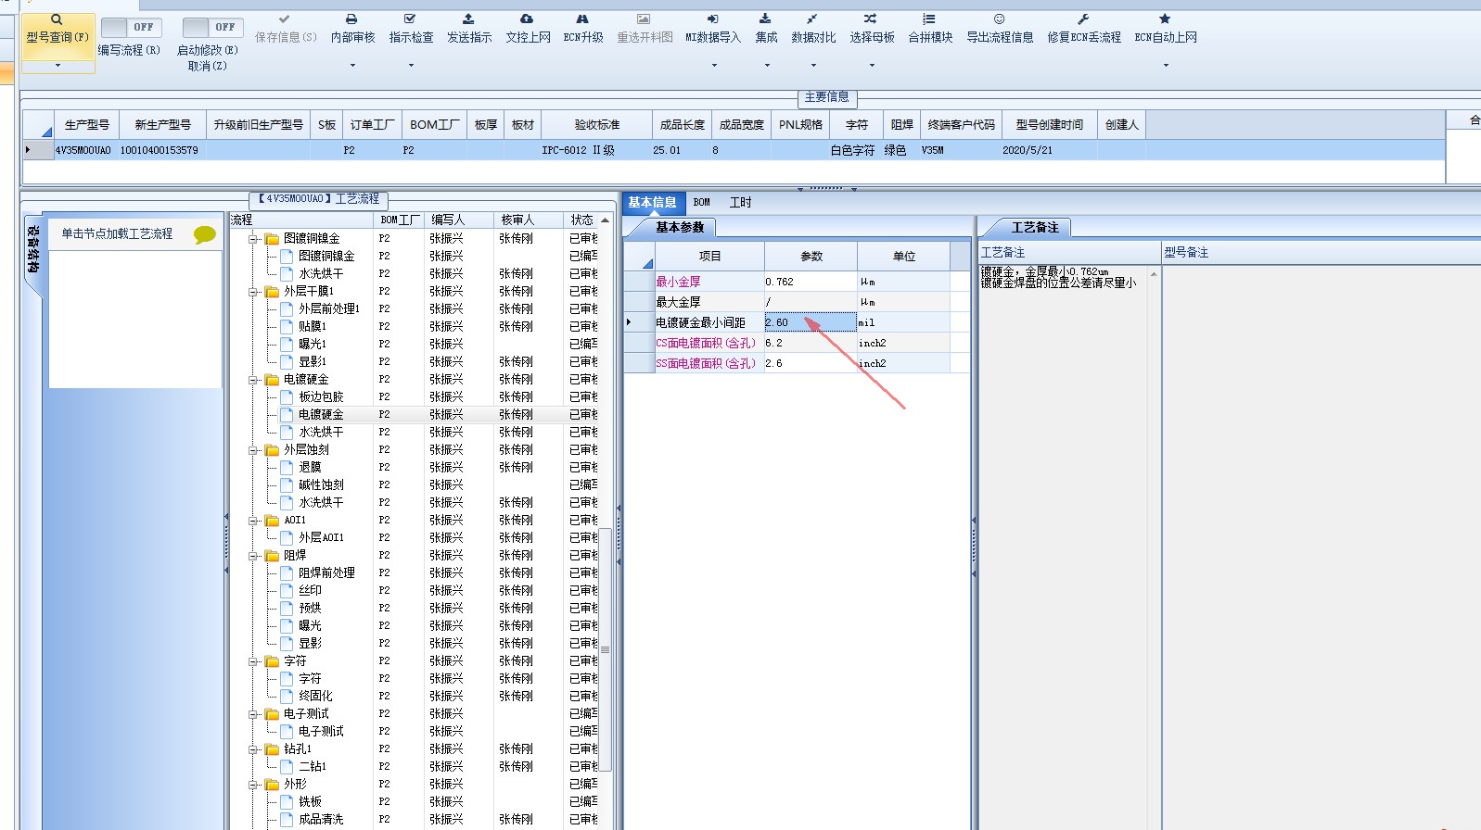The width and height of the screenshot is (1481, 830).
Task: Click the 主要信息 section header
Action: pyautogui.click(x=826, y=96)
